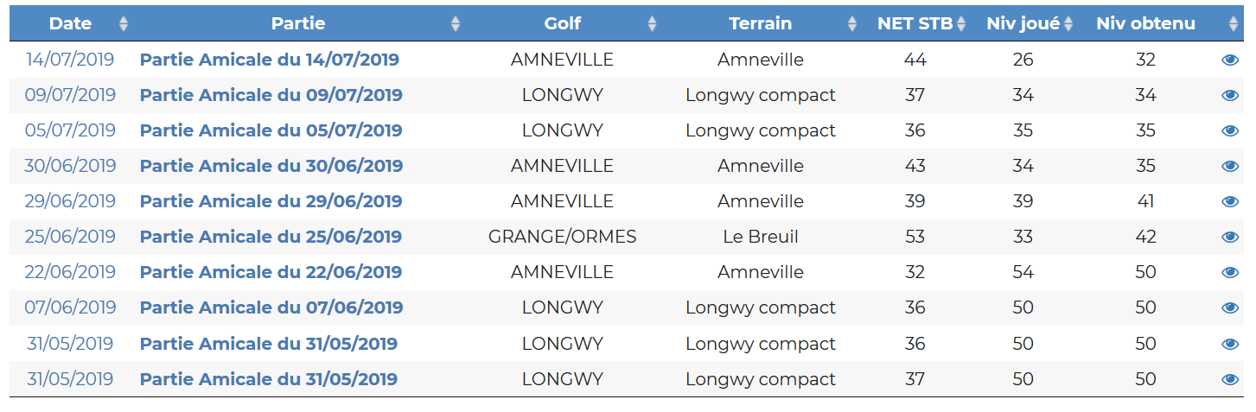Click eye icon for 29/06/2019 row

pos(1229,202)
